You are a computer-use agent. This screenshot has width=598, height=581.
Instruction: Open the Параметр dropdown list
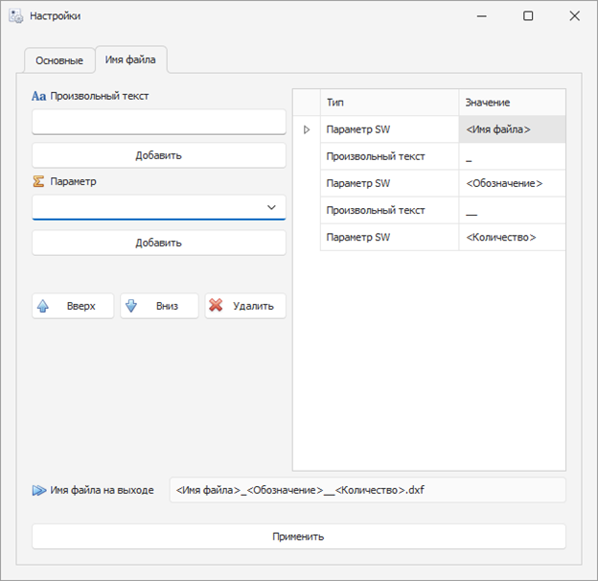(x=271, y=207)
